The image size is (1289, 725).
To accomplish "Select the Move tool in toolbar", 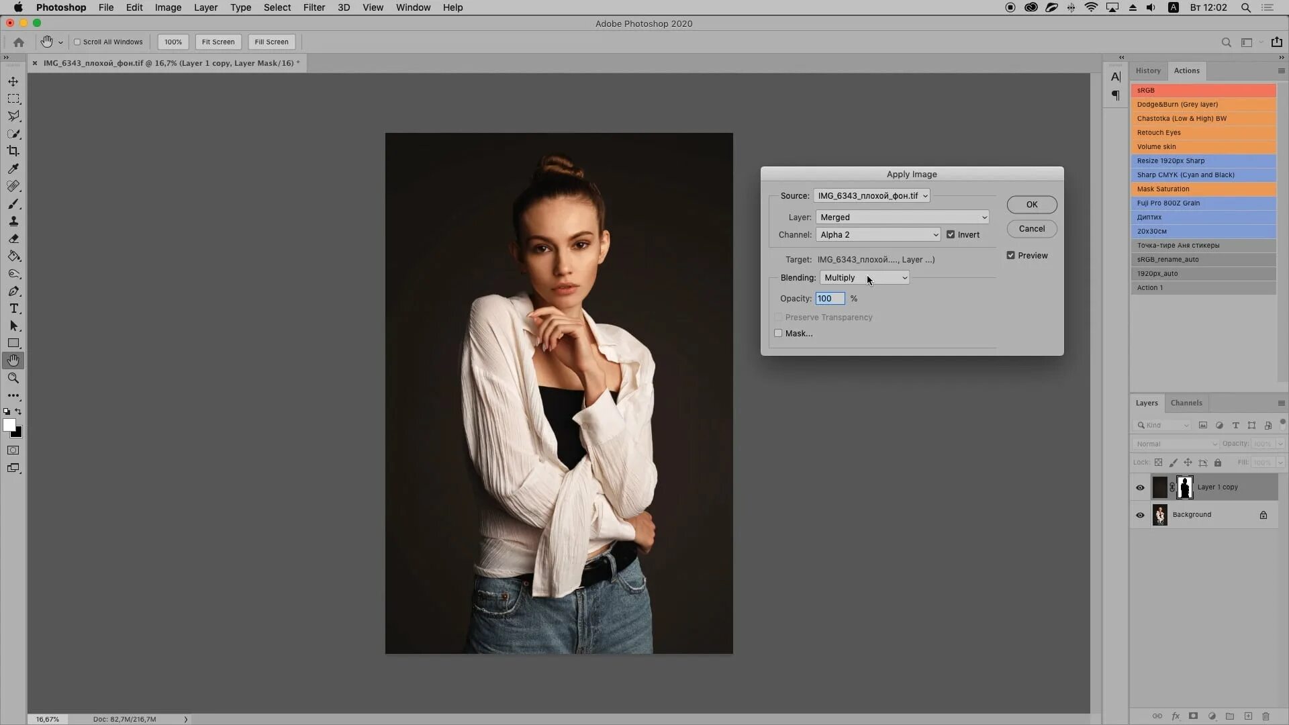I will click(13, 81).
